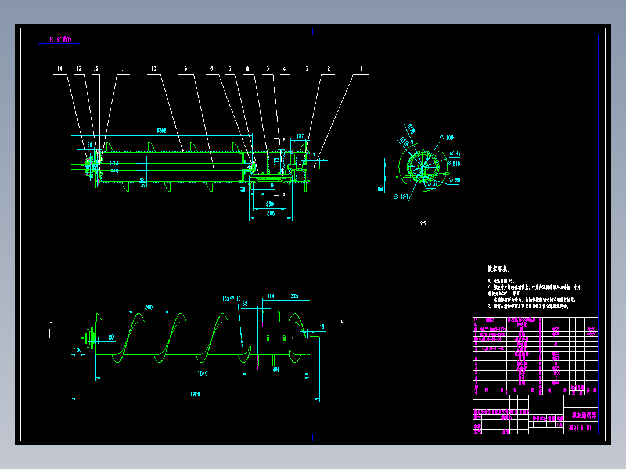Click the 306 dimension text
Image resolution: width=626 pixels, height=469 pixels.
270,214
